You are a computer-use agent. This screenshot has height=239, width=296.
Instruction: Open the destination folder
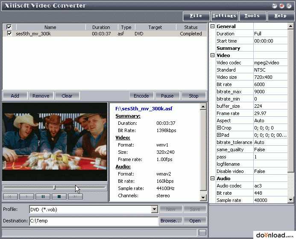[x=195, y=221]
